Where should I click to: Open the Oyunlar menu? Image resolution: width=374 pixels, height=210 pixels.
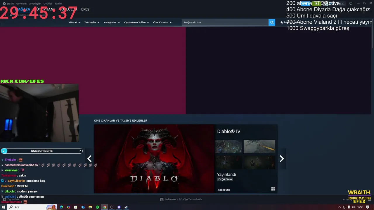48,3
